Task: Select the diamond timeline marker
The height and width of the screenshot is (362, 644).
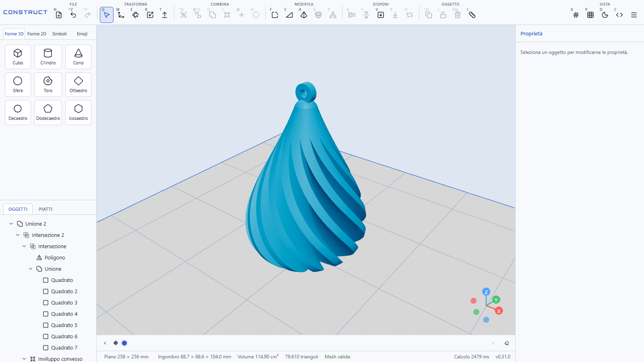Action: [x=116, y=343]
